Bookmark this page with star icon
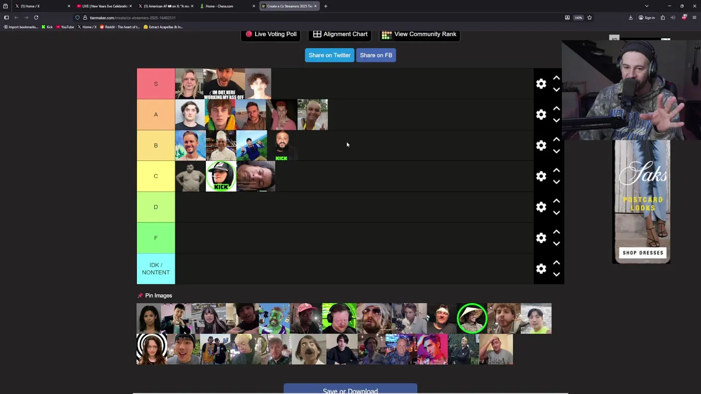 tap(589, 18)
